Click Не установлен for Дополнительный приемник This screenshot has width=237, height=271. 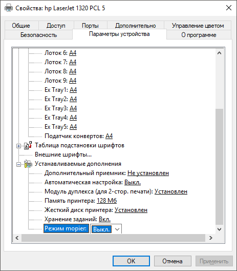pyautogui.click(x=148, y=173)
